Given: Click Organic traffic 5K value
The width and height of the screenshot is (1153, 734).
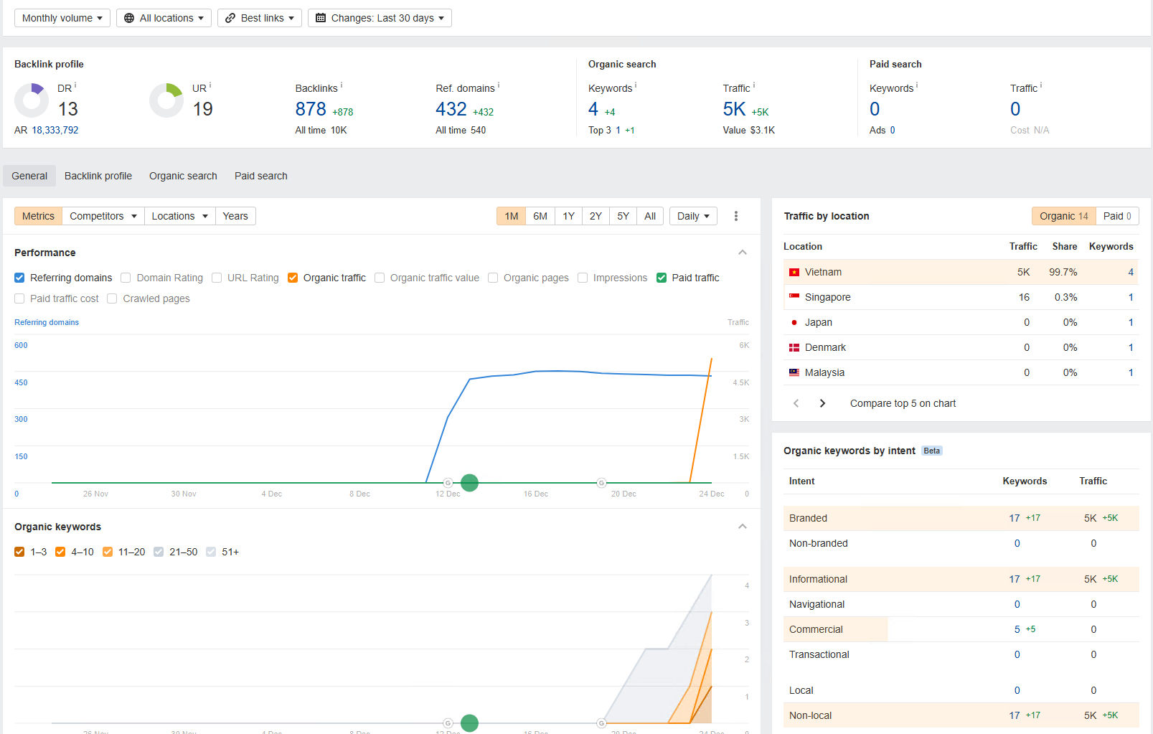Looking at the screenshot, I should tap(734, 109).
